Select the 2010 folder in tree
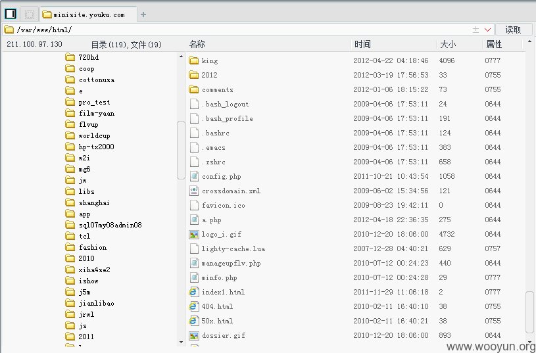The height and width of the screenshot is (353, 536). coord(80,258)
